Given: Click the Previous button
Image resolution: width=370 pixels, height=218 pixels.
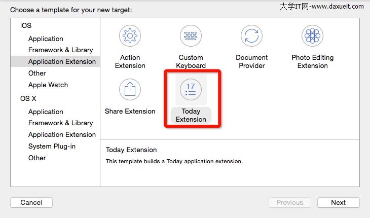Looking at the screenshot, I should coord(289,202).
